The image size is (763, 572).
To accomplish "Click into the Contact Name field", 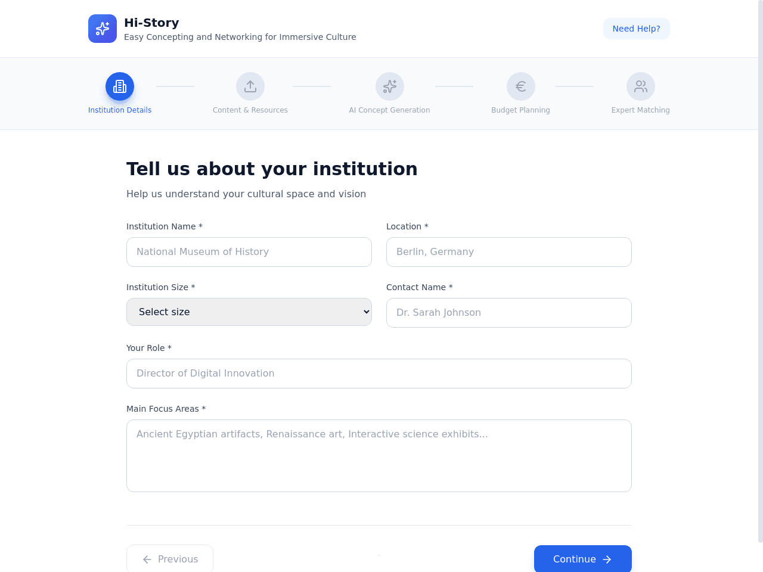I will click(x=509, y=313).
